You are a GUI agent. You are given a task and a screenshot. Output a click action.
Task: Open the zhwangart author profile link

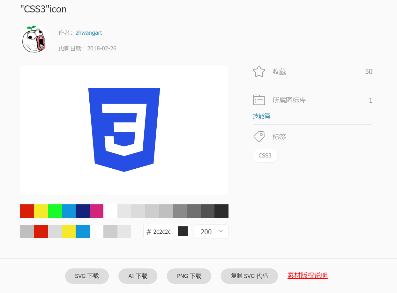pos(89,33)
